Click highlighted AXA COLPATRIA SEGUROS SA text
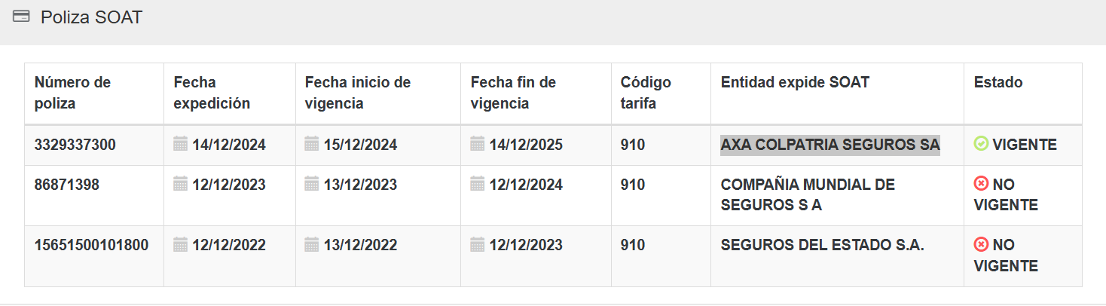The image size is (1106, 306). click(830, 145)
